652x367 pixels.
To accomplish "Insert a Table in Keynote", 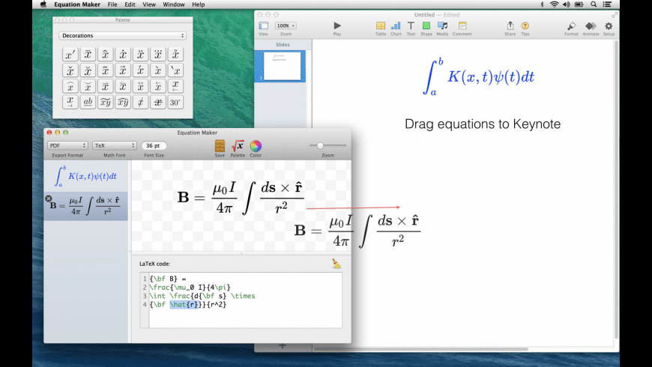I will click(x=381, y=25).
